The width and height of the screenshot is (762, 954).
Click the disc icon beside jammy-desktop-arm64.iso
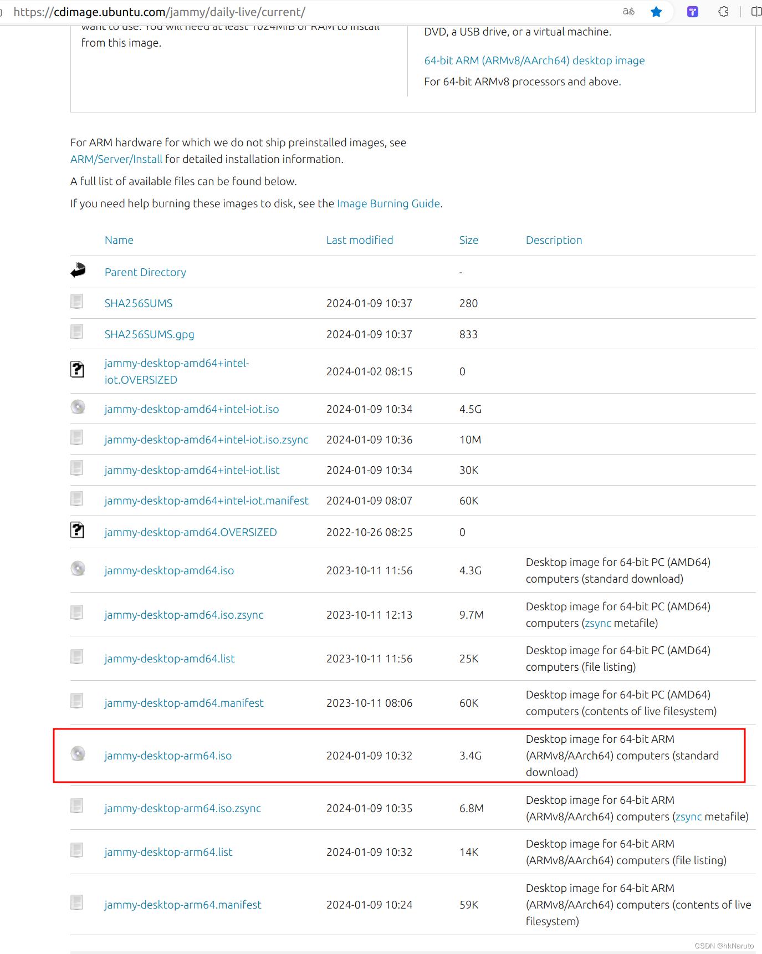click(x=78, y=753)
